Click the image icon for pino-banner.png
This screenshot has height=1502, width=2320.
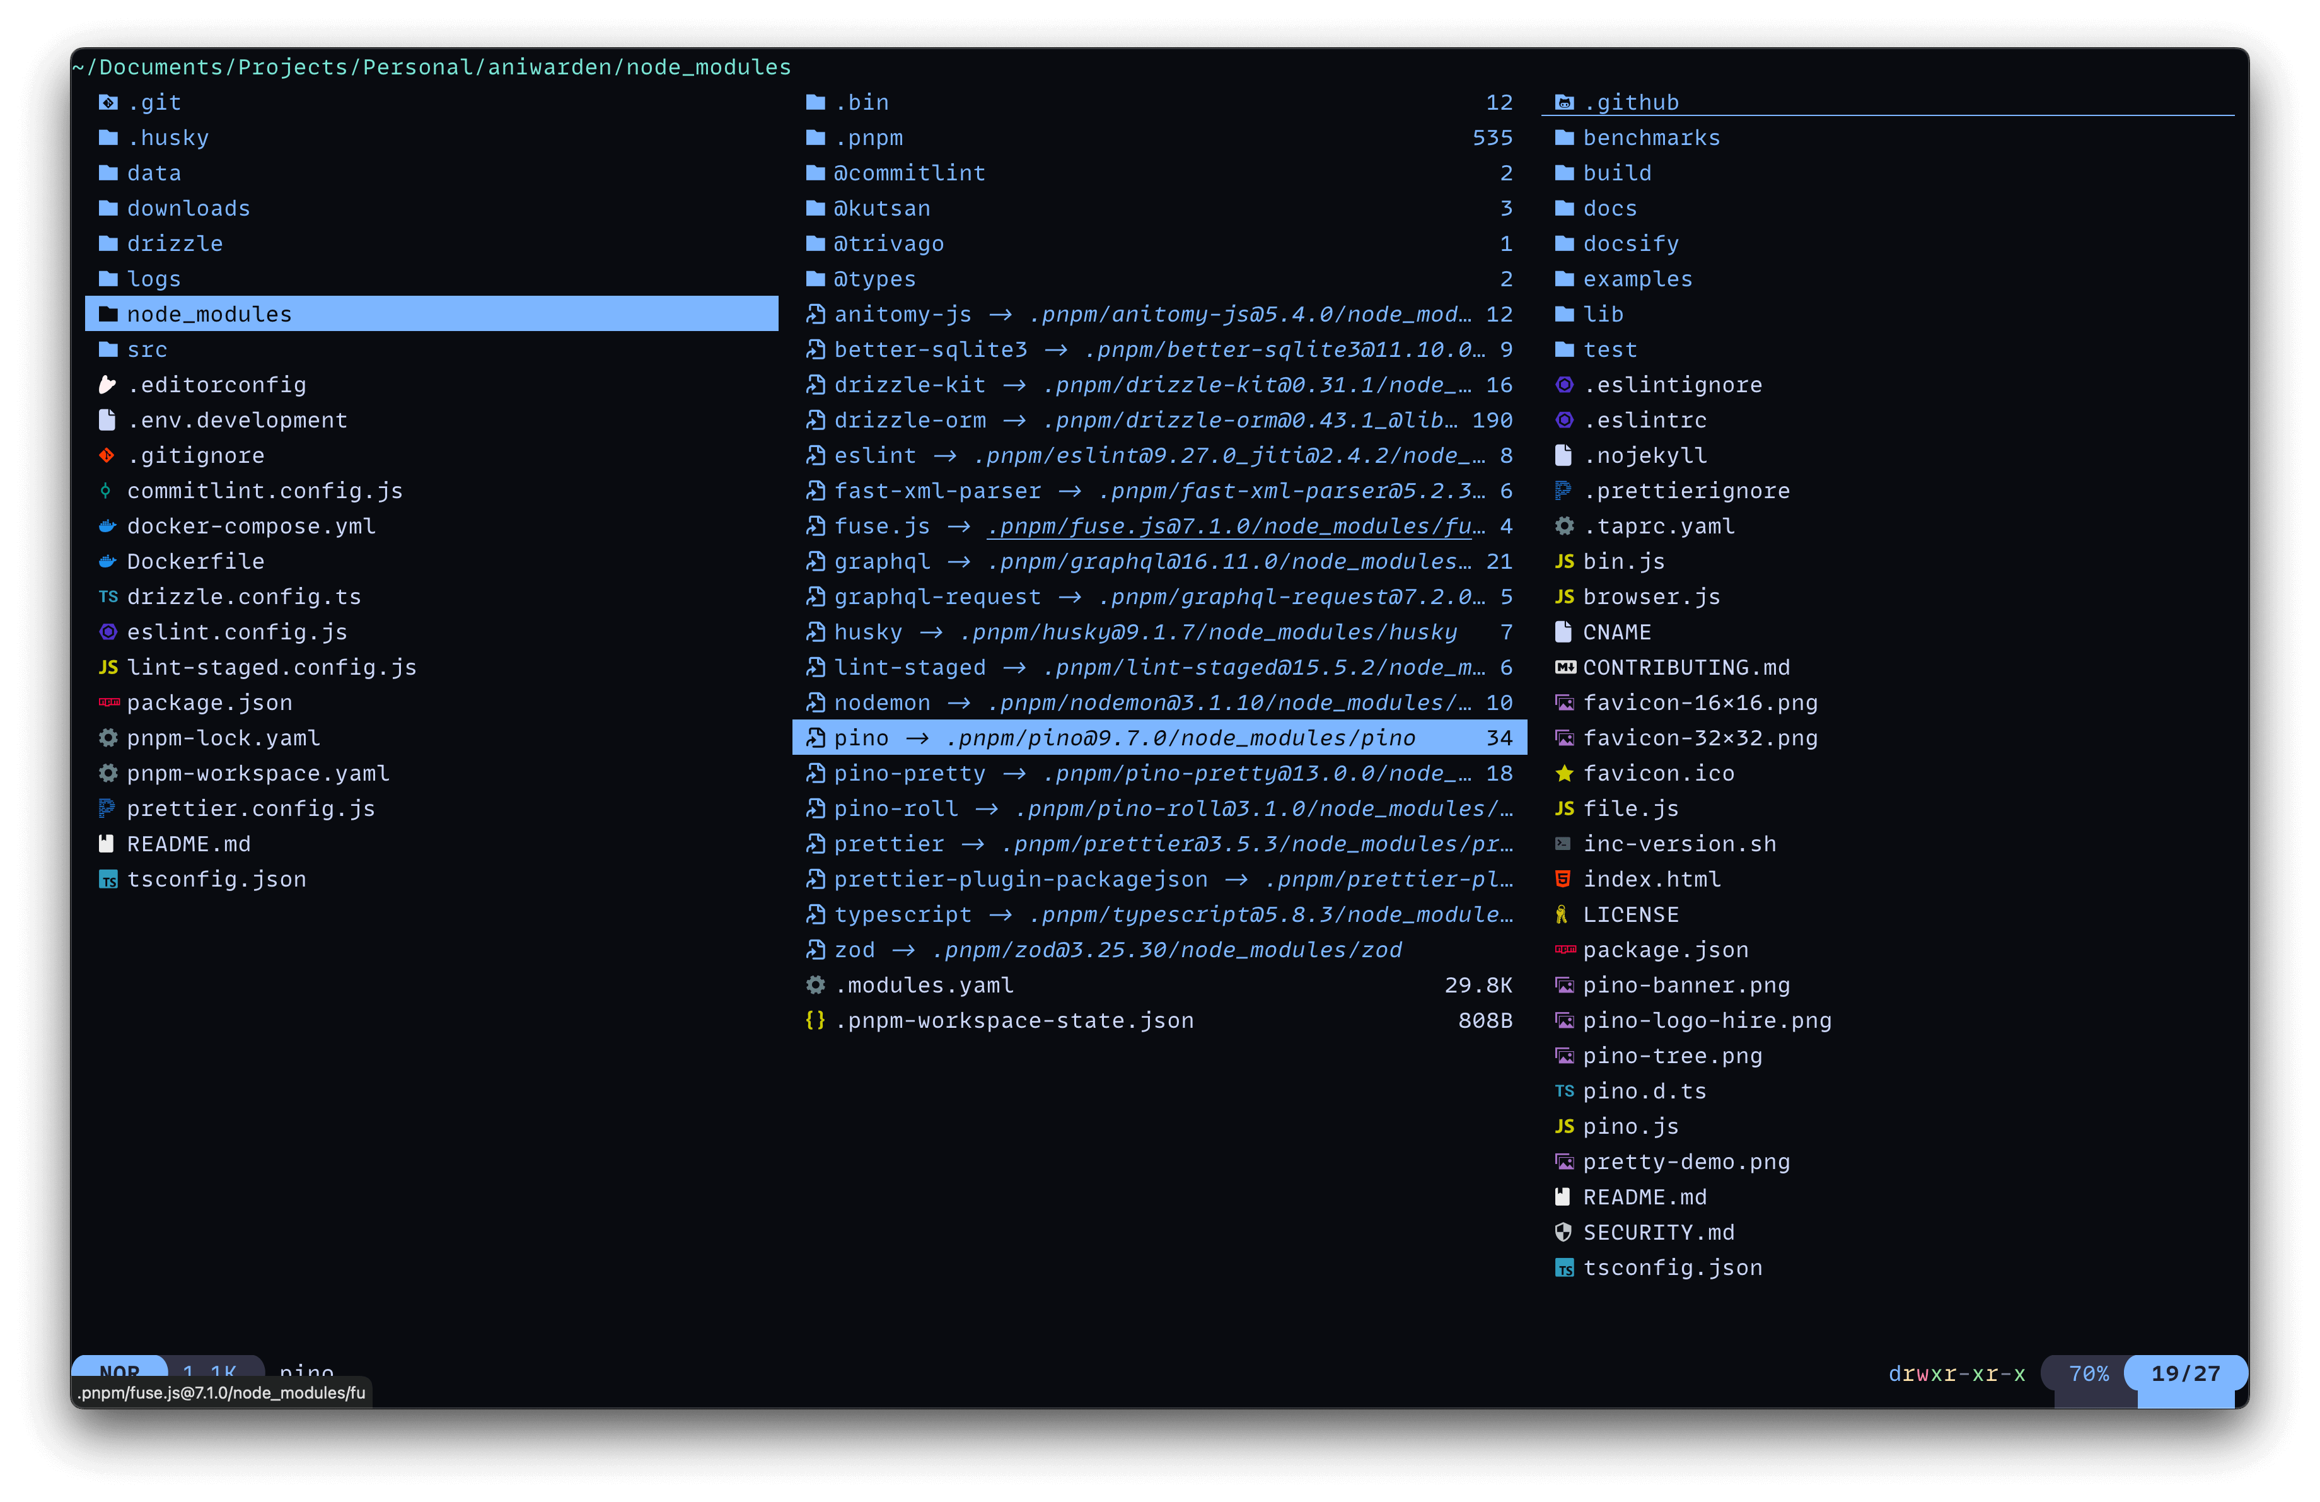pos(1565,986)
